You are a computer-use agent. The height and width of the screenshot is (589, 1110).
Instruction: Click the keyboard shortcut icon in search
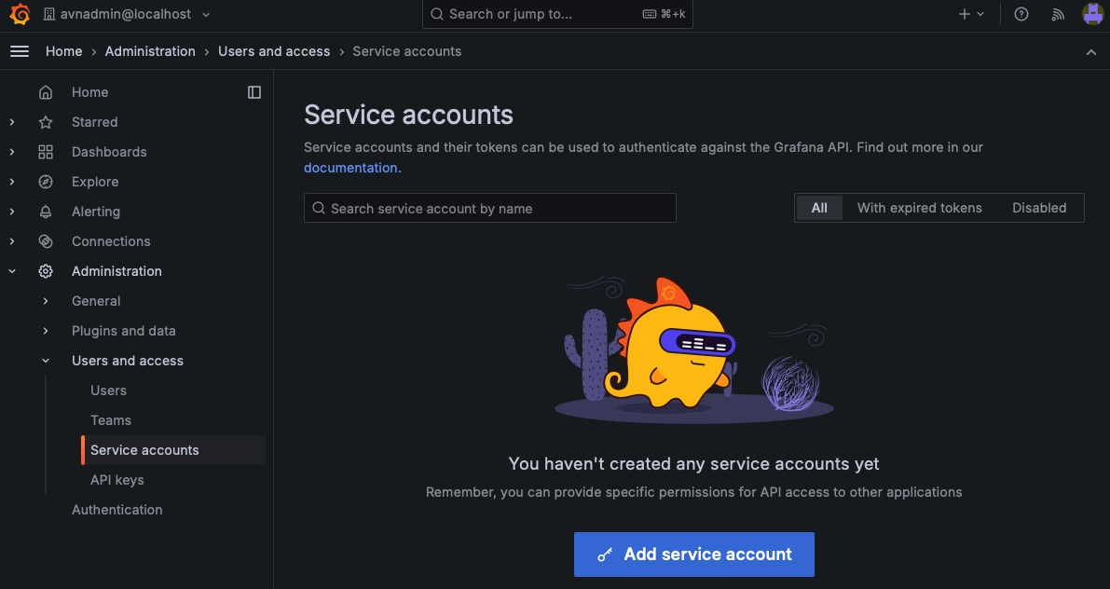[650, 14]
